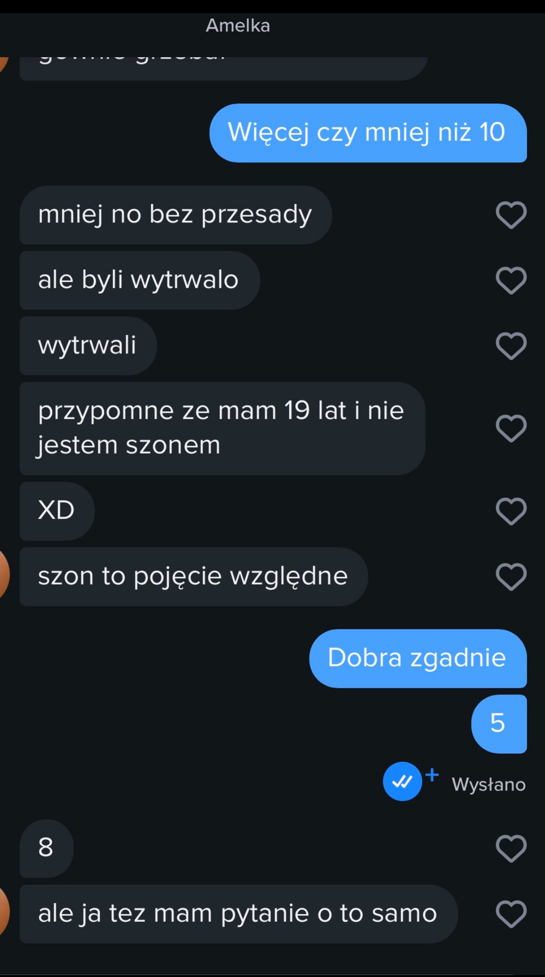Select the "XD" message bubble

57,511
